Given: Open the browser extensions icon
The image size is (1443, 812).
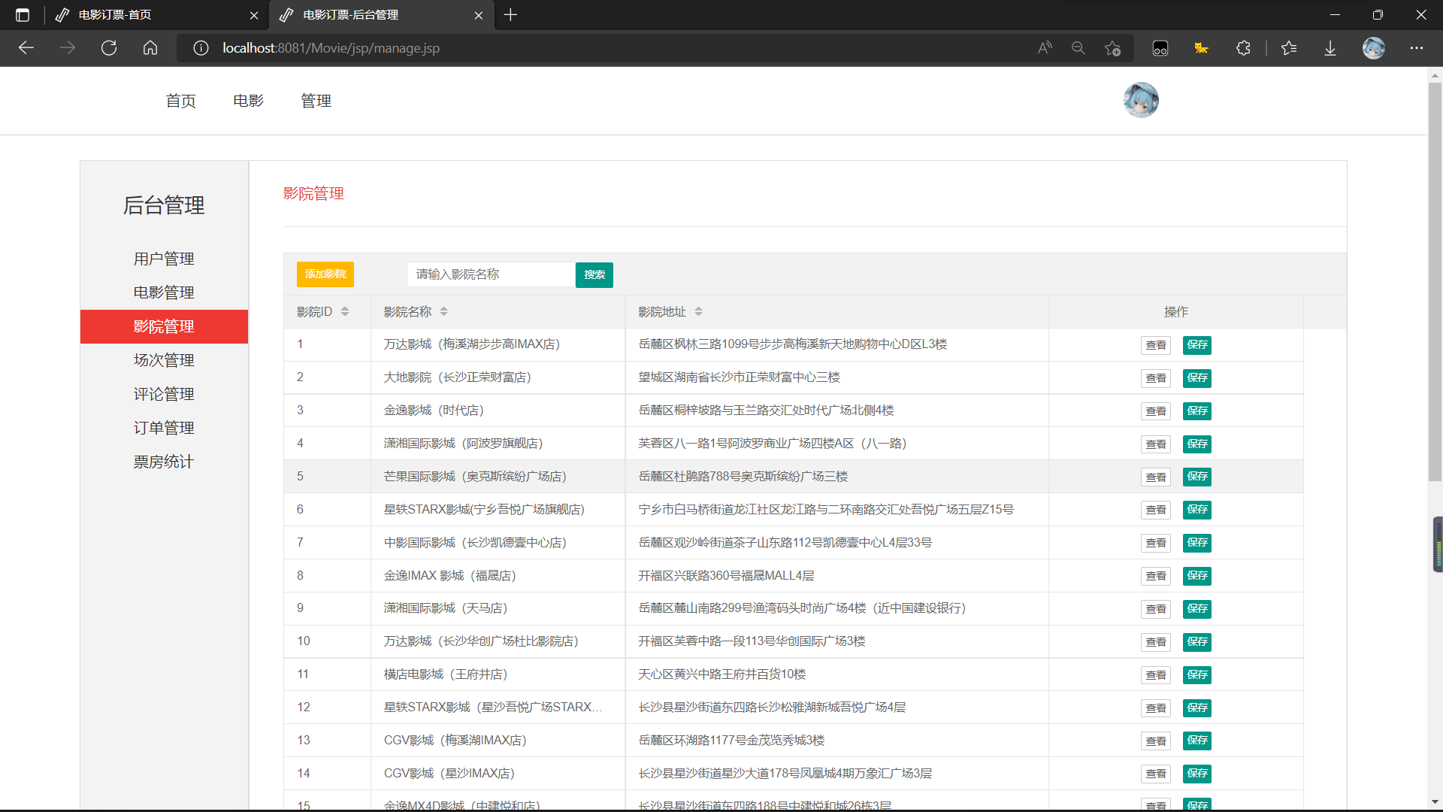Looking at the screenshot, I should (x=1244, y=47).
